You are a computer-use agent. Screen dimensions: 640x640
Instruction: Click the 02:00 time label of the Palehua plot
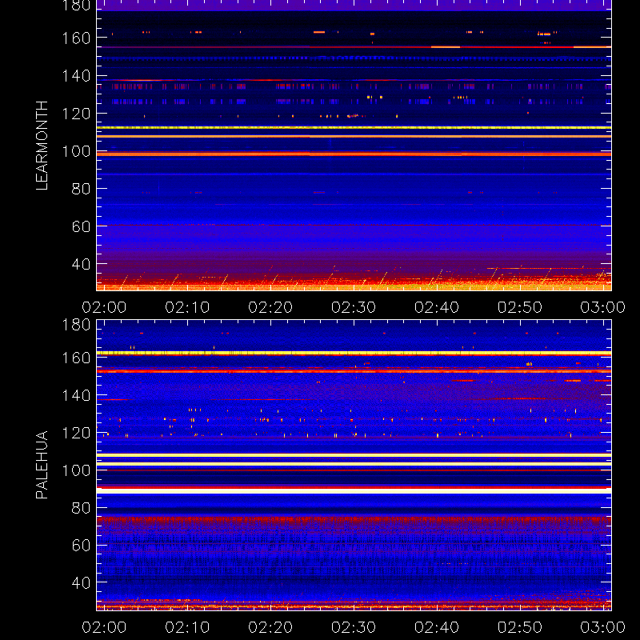104,627
